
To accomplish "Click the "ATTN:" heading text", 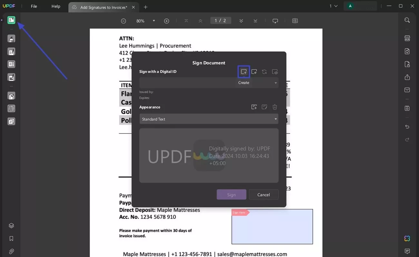I will coord(127,39).
